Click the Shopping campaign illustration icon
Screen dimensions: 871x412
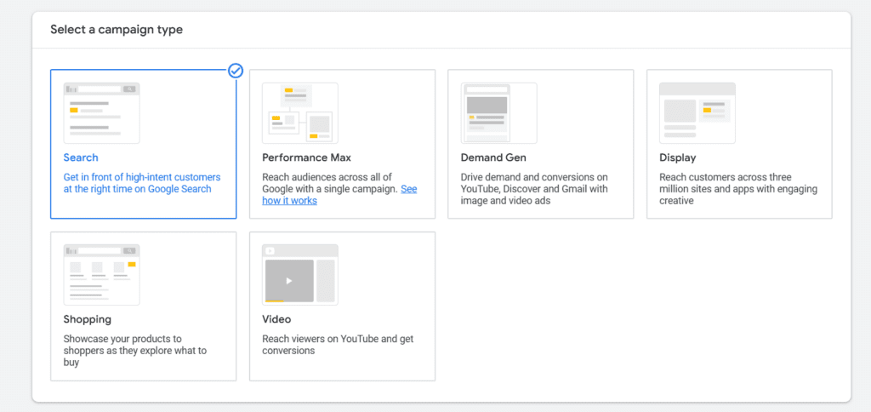tap(101, 275)
